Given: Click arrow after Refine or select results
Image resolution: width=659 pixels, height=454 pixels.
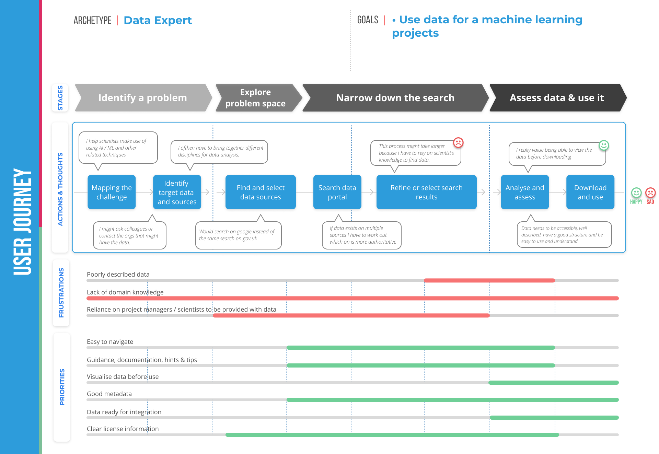Looking at the screenshot, I should point(482,192).
